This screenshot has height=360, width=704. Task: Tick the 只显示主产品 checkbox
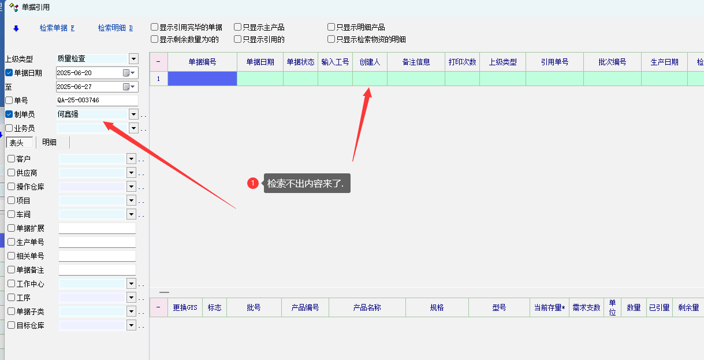[x=237, y=27]
